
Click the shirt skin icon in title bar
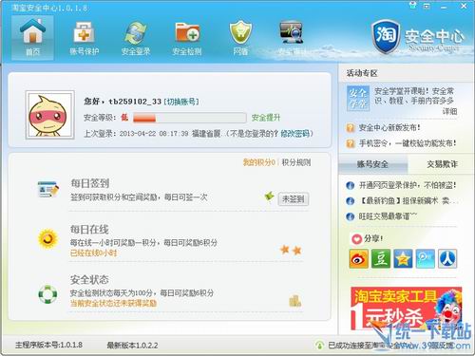click(412, 6)
